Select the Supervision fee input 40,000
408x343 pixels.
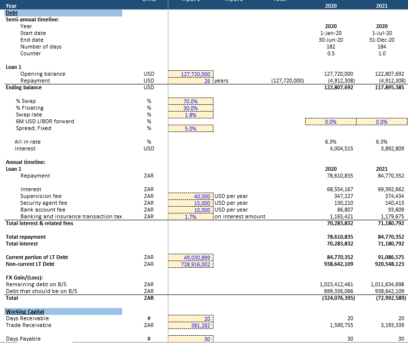191,196
